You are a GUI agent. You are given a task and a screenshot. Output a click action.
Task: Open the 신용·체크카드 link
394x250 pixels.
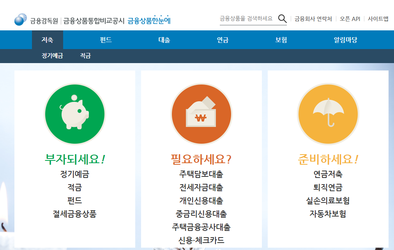tap(201, 241)
